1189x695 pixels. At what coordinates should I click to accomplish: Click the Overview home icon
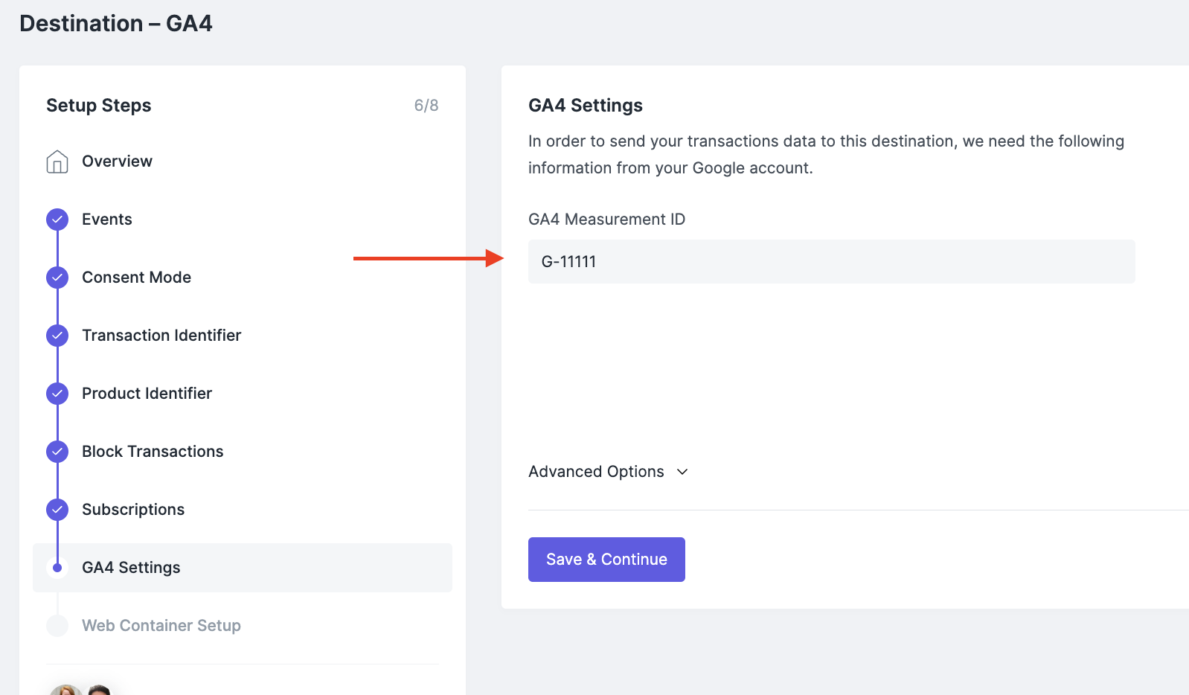tap(57, 161)
